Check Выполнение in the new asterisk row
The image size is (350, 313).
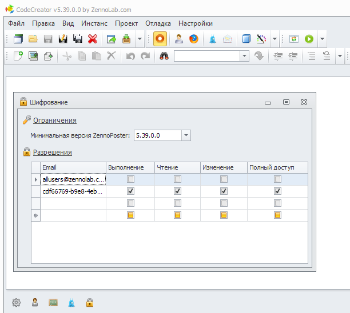click(130, 215)
